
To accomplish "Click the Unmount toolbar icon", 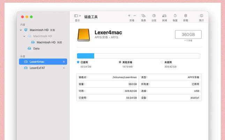I will click(186, 15).
